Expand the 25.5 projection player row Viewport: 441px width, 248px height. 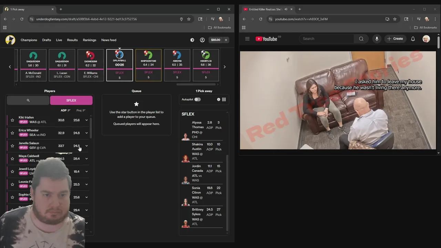(86, 184)
